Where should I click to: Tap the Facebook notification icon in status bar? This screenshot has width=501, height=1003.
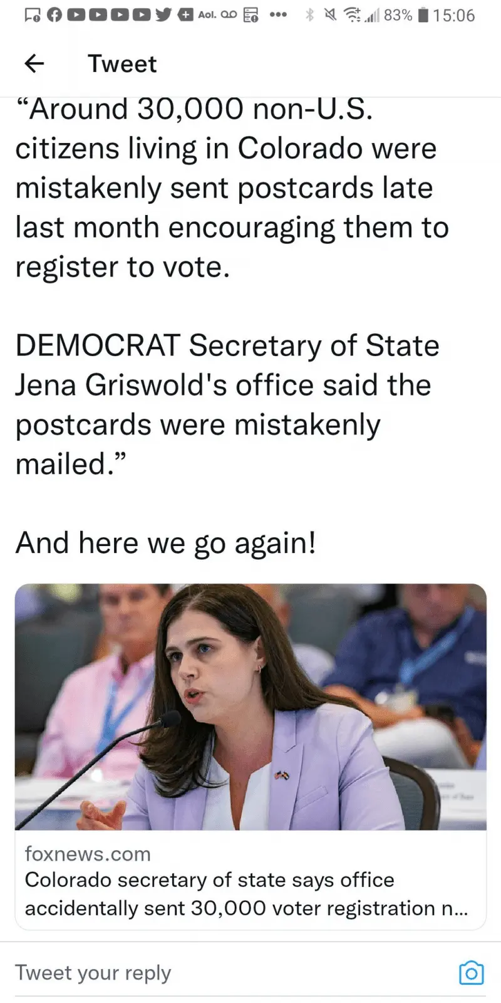coord(55,15)
